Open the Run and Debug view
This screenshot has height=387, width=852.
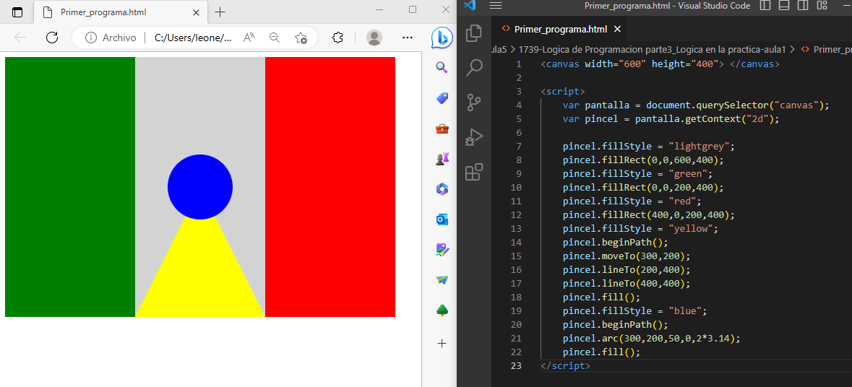click(474, 136)
